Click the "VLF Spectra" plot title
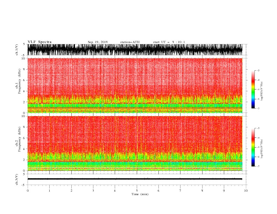 40,42
